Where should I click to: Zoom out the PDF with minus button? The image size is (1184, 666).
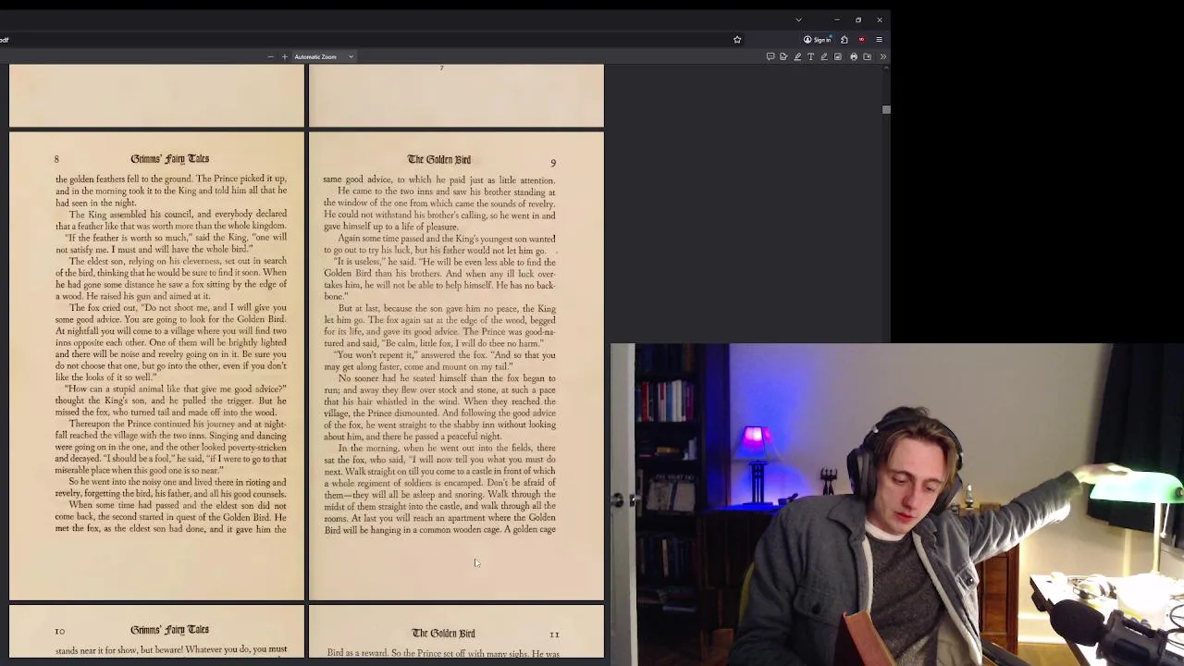270,56
